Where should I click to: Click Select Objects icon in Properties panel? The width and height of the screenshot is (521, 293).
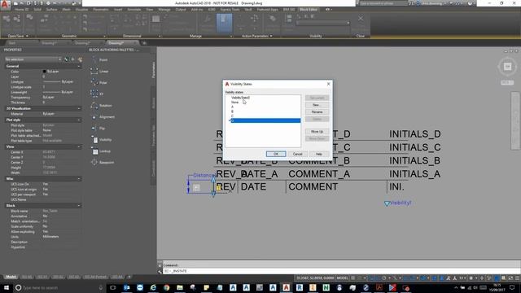(73, 59)
